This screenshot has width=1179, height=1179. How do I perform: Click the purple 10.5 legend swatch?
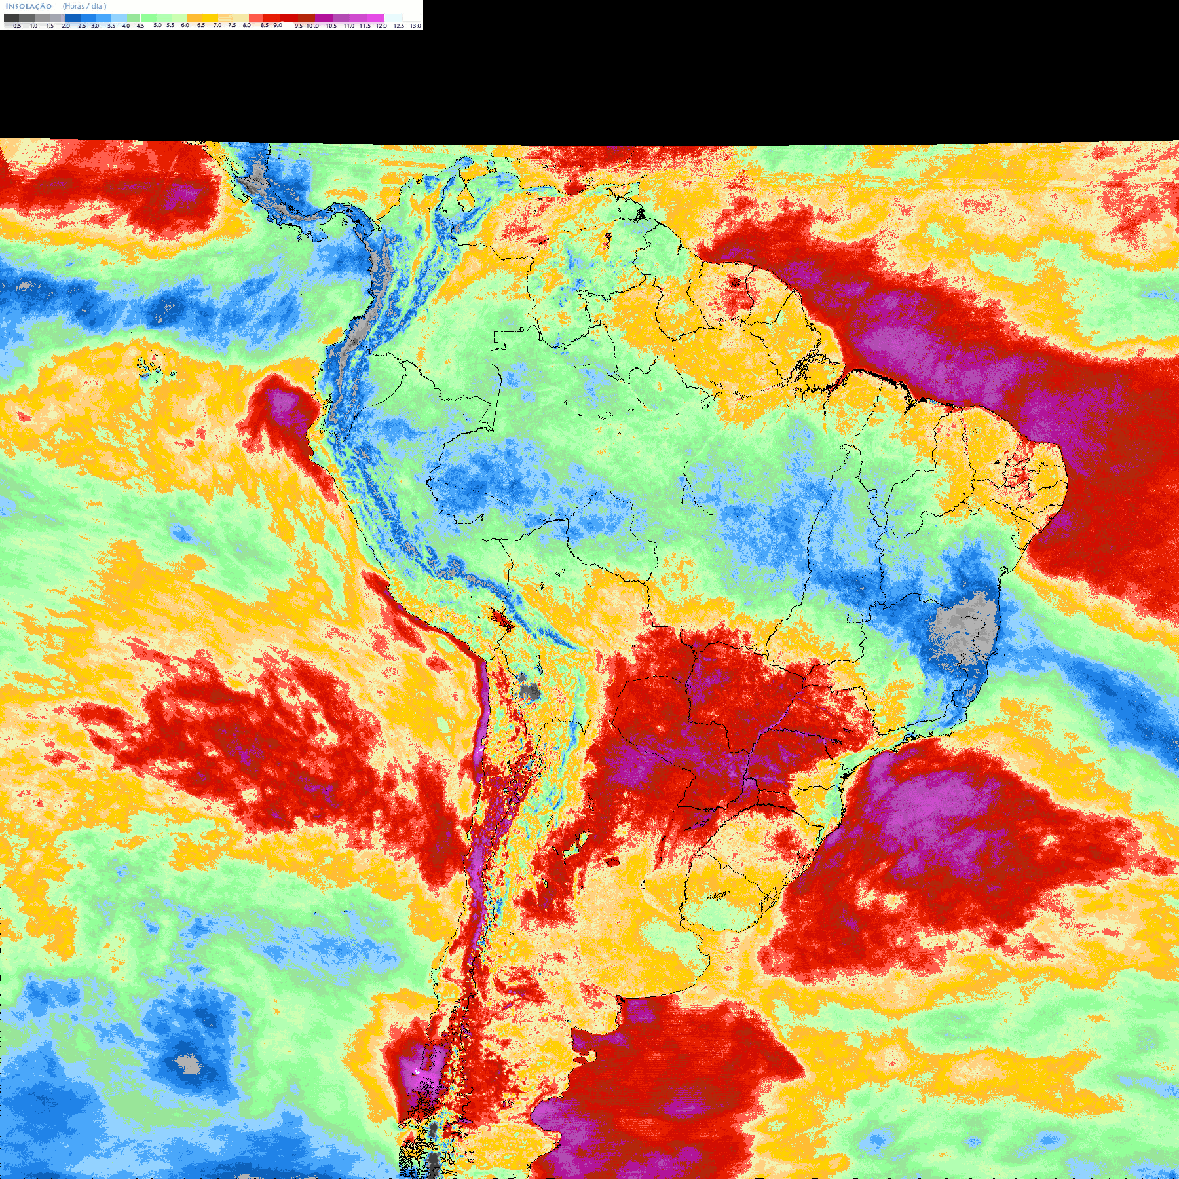[324, 18]
